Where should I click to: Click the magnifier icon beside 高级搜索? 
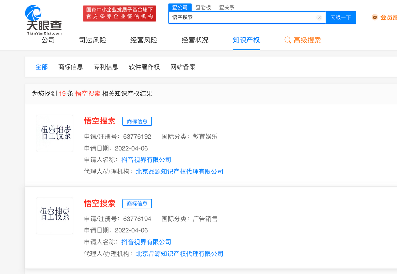(287, 40)
